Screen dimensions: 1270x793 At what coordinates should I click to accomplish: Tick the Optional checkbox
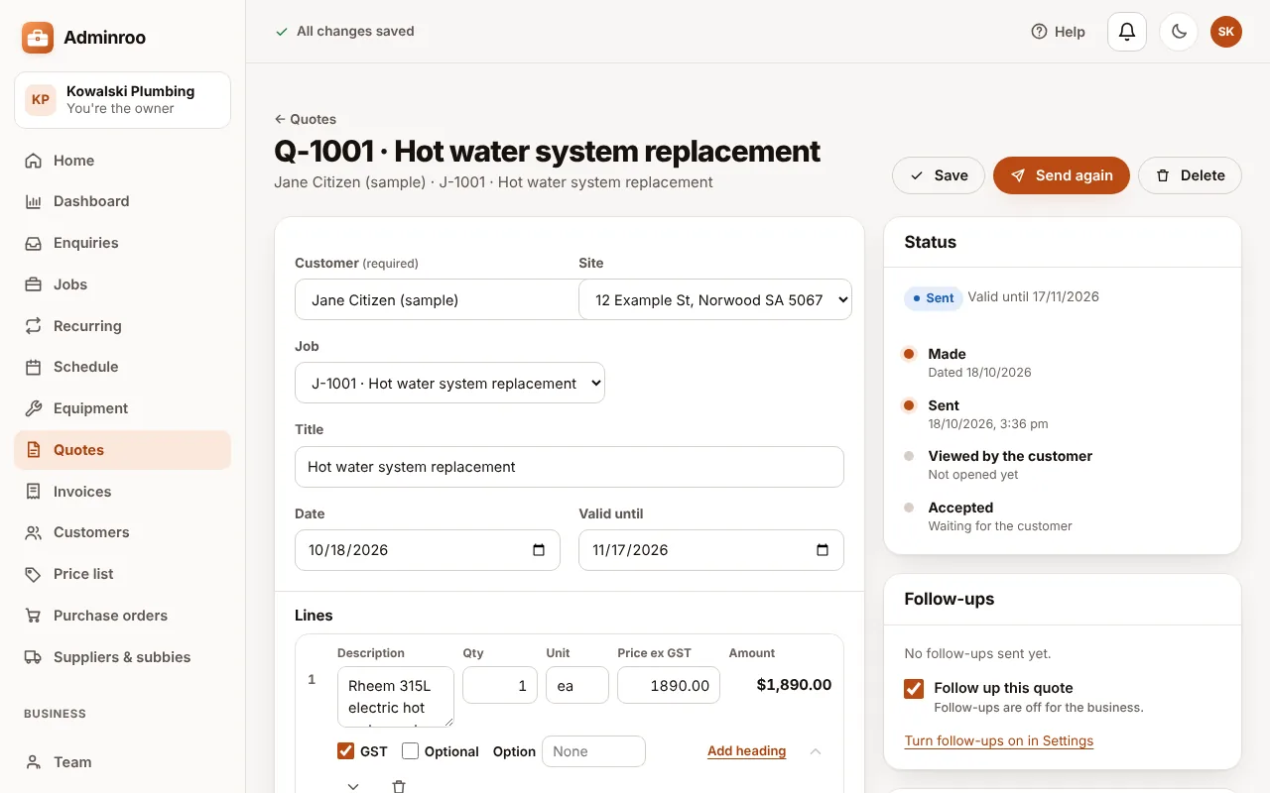coord(410,751)
